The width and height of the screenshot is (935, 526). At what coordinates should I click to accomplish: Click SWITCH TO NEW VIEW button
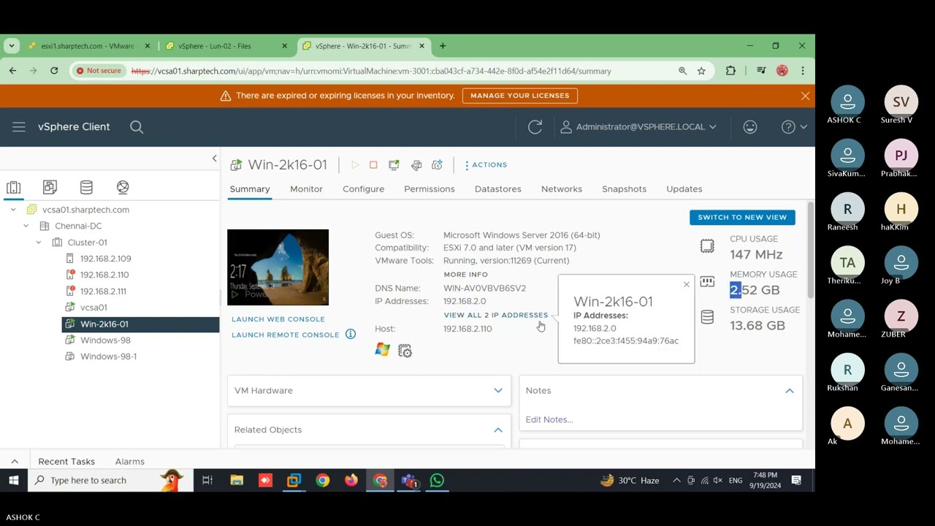click(x=742, y=217)
